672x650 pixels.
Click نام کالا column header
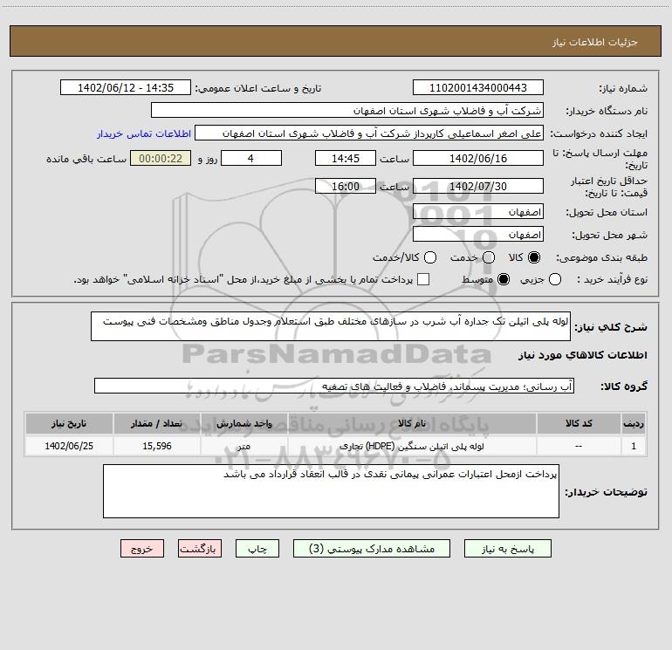pos(412,424)
